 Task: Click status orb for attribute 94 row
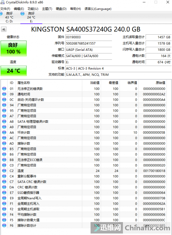pyautogui.click(x=4, y=105)
